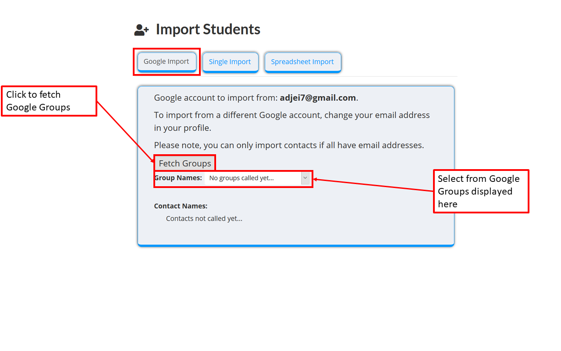Click the 'Click to fetch Google Groups' callout
Image resolution: width=561 pixels, height=351 pixels.
click(49, 101)
